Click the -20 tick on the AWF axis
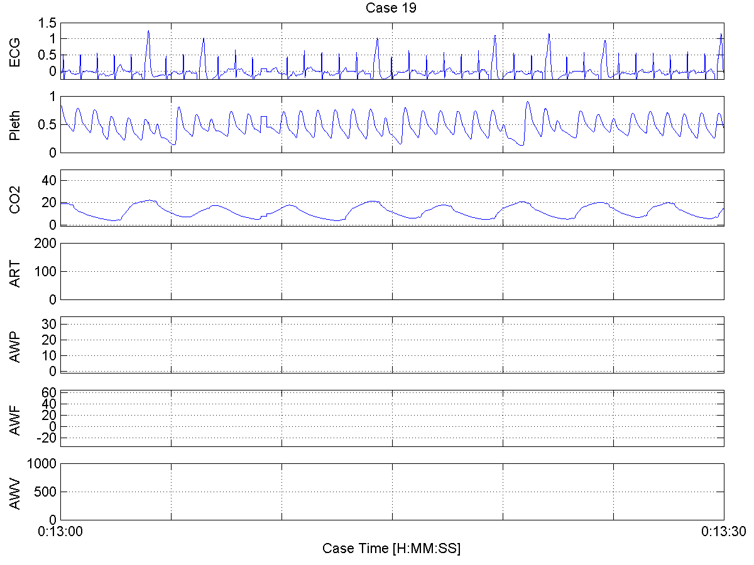The height and width of the screenshot is (565, 754). (48, 438)
